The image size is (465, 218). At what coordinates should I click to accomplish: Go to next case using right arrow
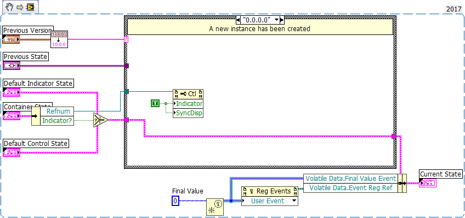tap(282, 20)
